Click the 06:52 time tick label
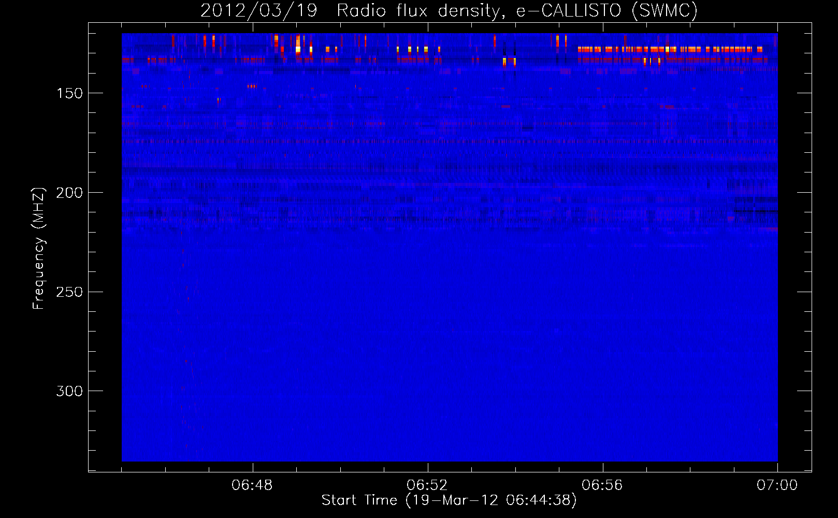This screenshot has width=838, height=518. click(x=427, y=485)
